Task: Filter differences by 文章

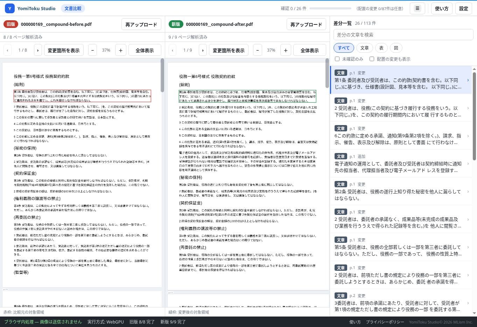Action: tap(365, 48)
